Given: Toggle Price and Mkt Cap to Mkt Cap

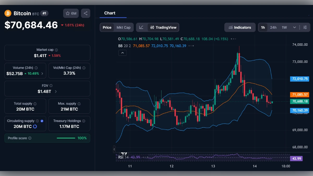Looking at the screenshot, I should (x=124, y=27).
